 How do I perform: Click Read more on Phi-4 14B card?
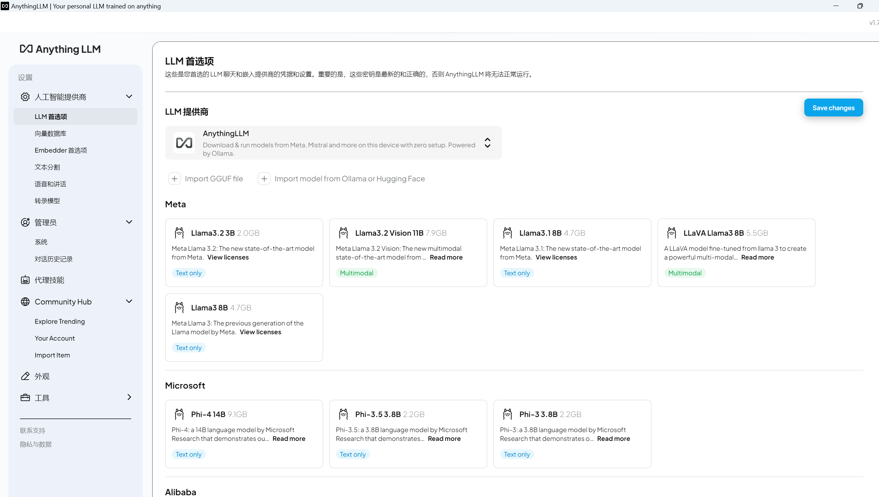click(x=289, y=438)
